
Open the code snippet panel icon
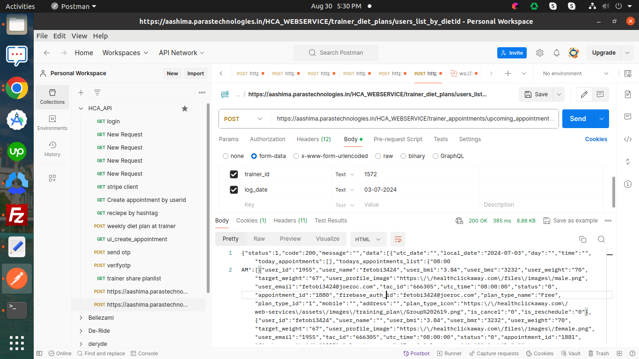(628, 139)
